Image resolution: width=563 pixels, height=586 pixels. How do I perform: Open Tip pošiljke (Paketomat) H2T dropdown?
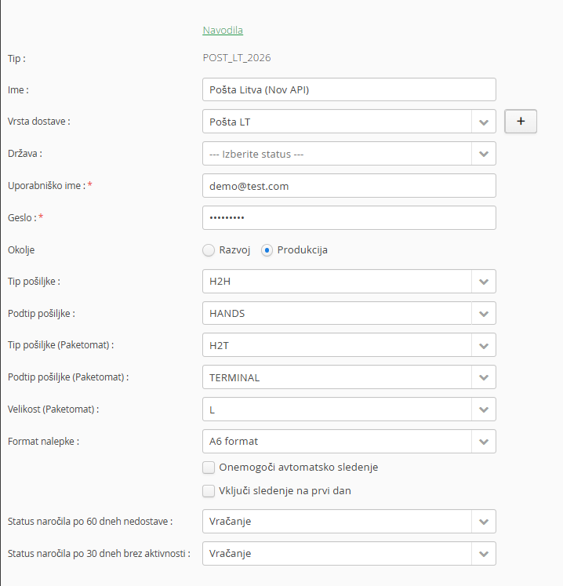pyautogui.click(x=349, y=345)
